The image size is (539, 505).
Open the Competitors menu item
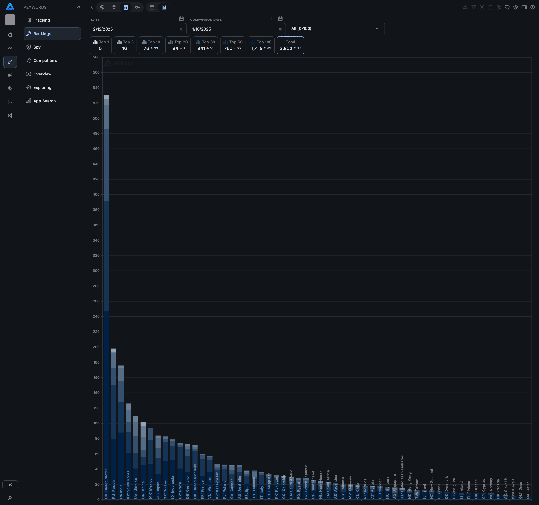click(x=45, y=61)
